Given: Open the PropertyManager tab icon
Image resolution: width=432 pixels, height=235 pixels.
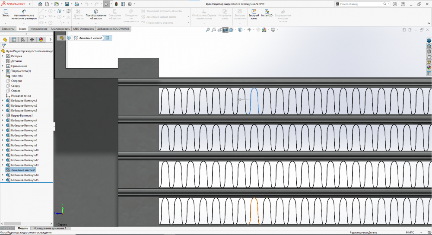Looking at the screenshot, I should (13, 40).
